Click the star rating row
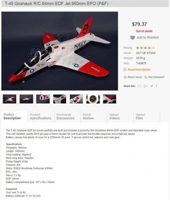 click(x=146, y=48)
